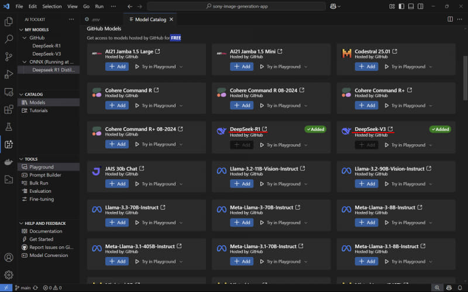Open notifications bell in status bar
Image resolution: width=468 pixels, height=292 pixels.
click(460, 287)
